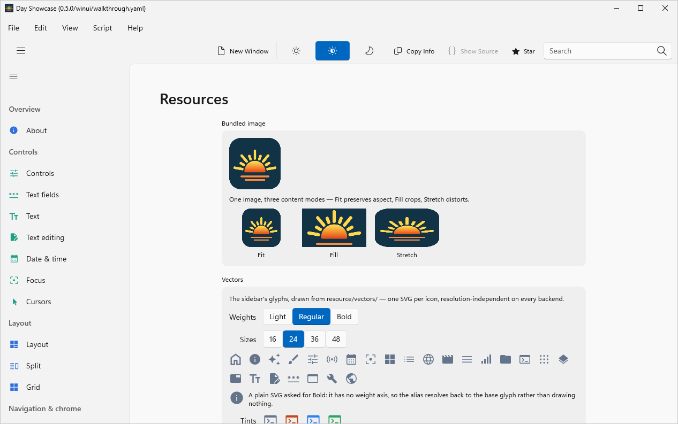Click the New Window button

pyautogui.click(x=243, y=51)
